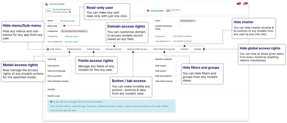
Task: Select the Hide Filter/Group By tab
Action: (x=164, y=49)
